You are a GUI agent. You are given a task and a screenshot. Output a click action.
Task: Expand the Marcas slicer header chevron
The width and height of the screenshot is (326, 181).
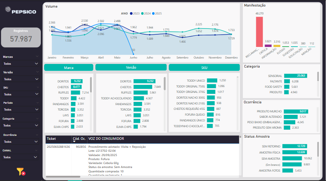tap(37, 56)
